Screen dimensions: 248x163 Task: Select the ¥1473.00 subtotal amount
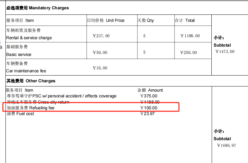point(225,51)
